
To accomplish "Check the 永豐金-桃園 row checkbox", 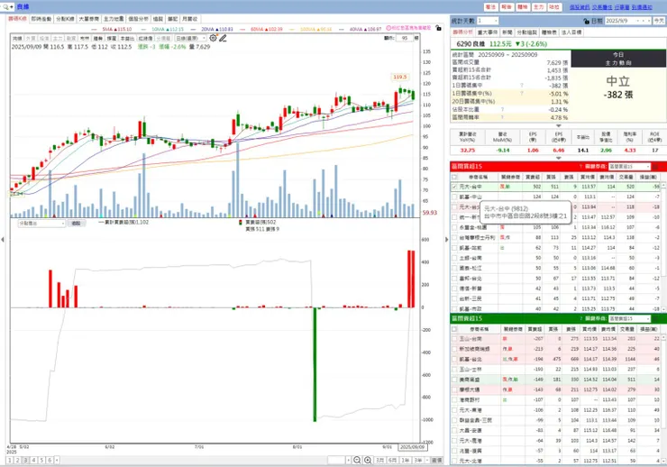I will 454,227.
